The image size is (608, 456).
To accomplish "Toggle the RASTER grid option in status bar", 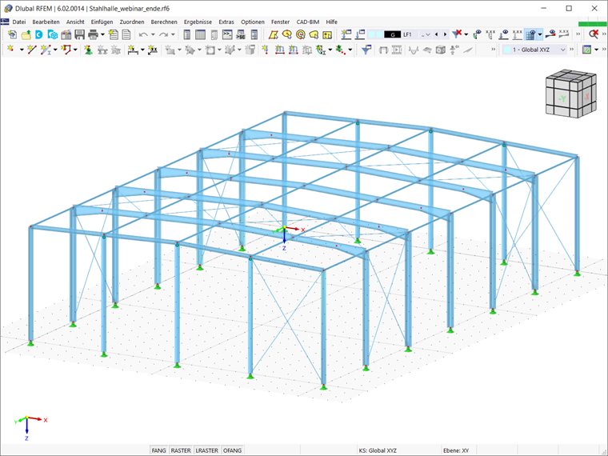I will tap(181, 450).
